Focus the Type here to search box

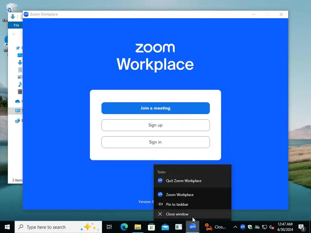58,227
